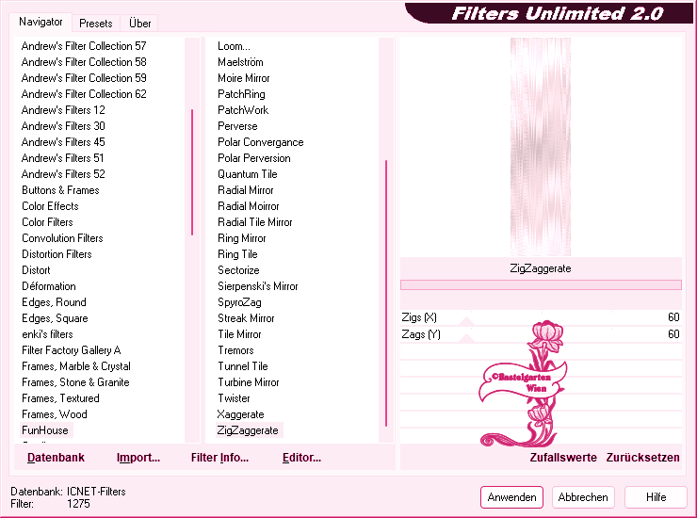Select Frames, Textured category
This screenshot has width=697, height=518.
[x=60, y=398]
